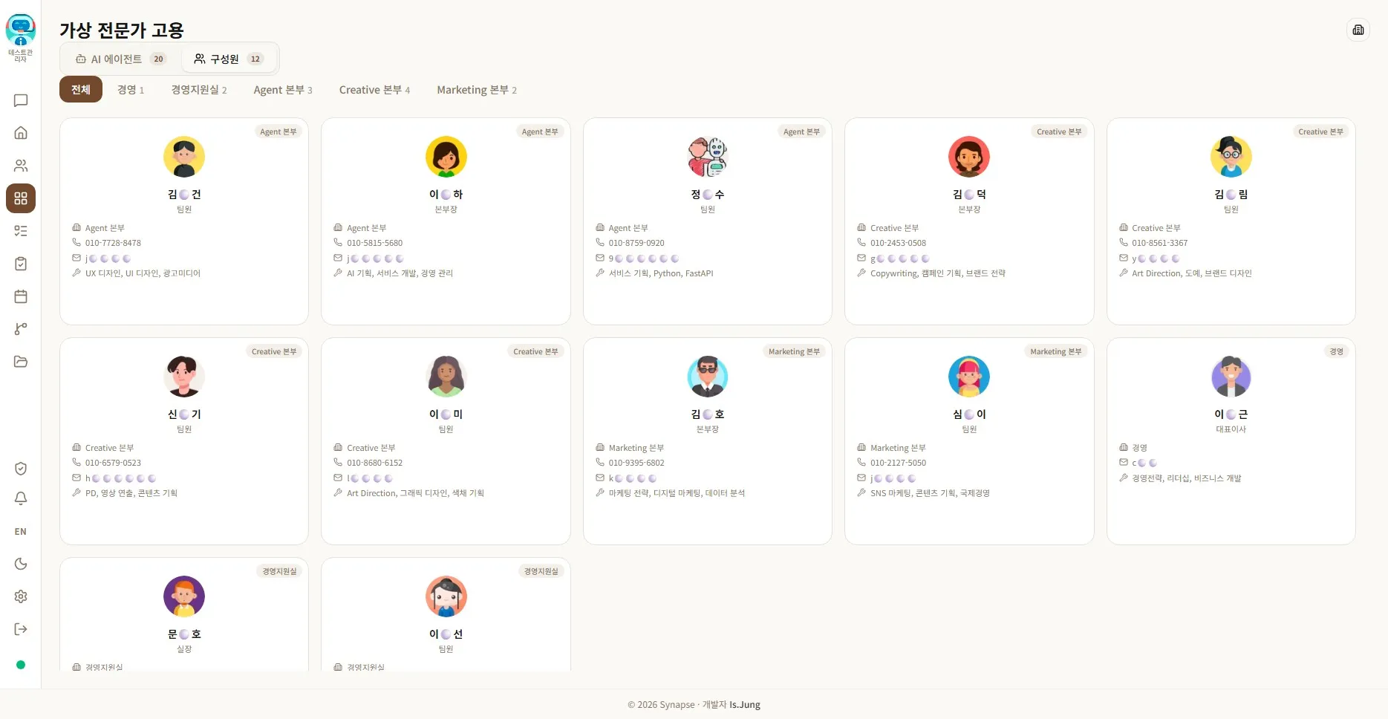
Task: Open settings gear icon
Action: (x=21, y=596)
